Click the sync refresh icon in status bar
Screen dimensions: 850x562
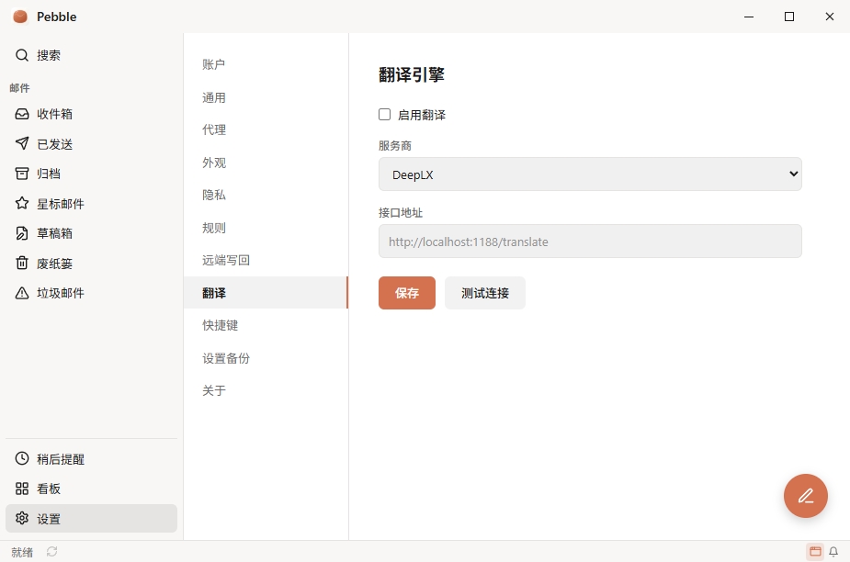click(x=52, y=552)
